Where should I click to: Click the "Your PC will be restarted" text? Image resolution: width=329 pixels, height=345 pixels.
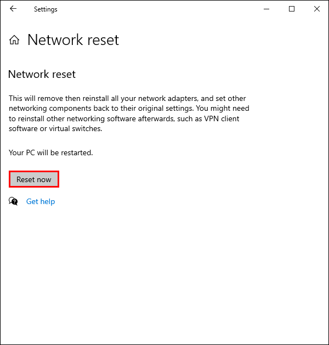tap(51, 152)
